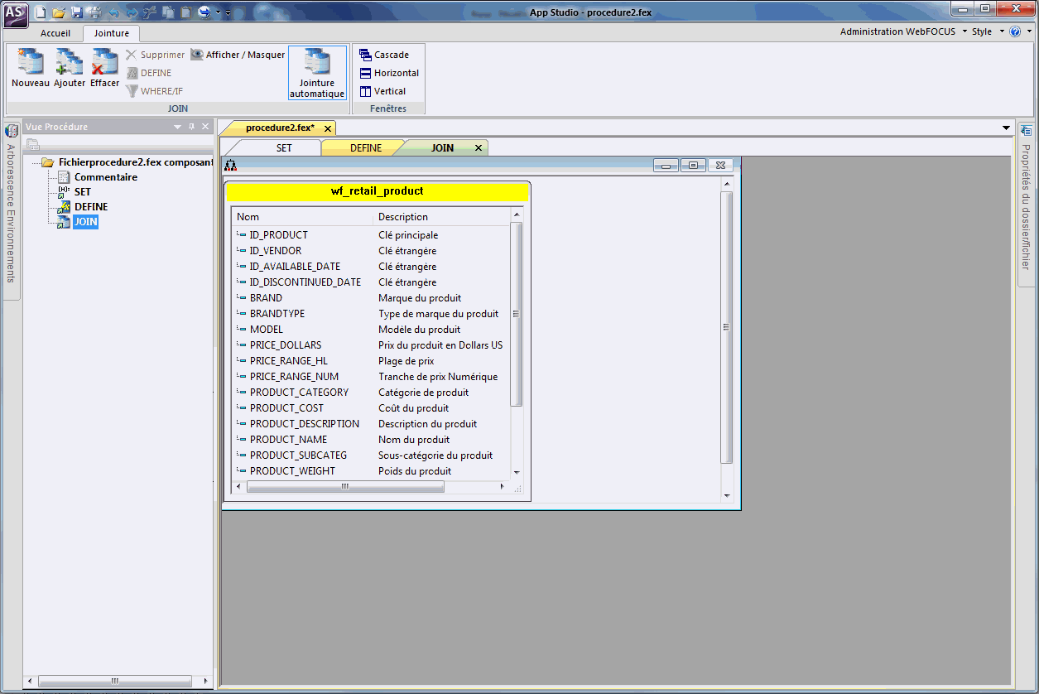
Task: Select JOIN node in procedure tree
Action: [78, 222]
